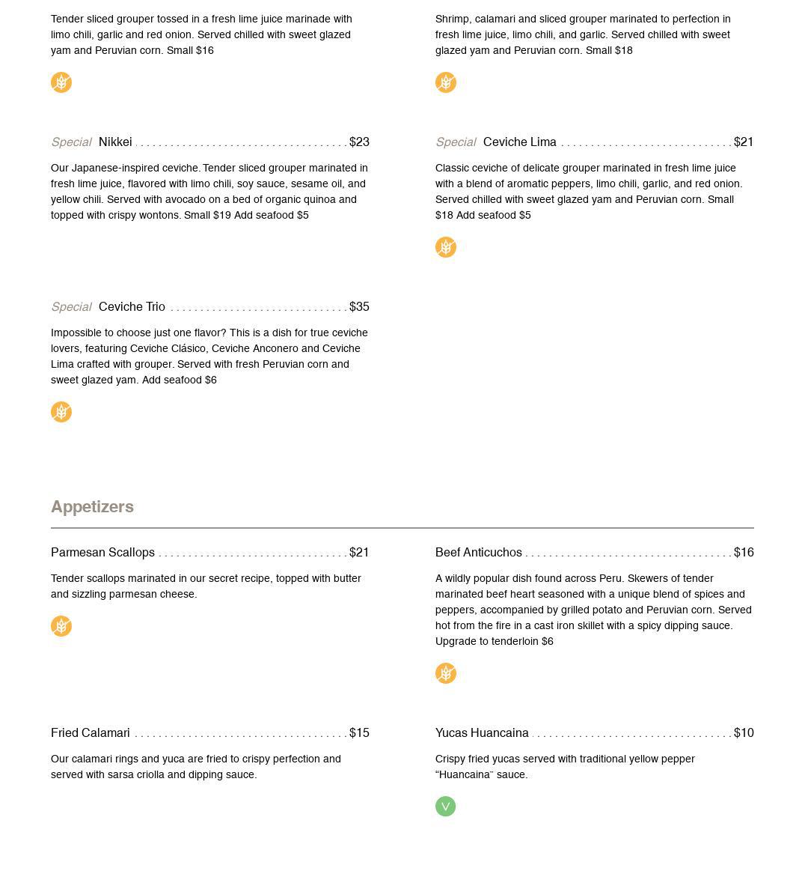Click the $10 price for Yucas Huancaina
This screenshot has width=805, height=883.
[x=744, y=733]
